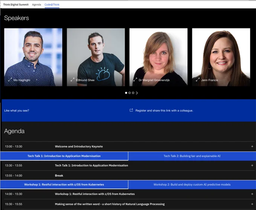256x210 pixels.
Task: Expand Jenn Francis's speaker card icon
Action: point(198,80)
